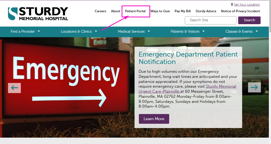Click the Learn More button
This screenshot has height=144, width=271.
(154, 119)
